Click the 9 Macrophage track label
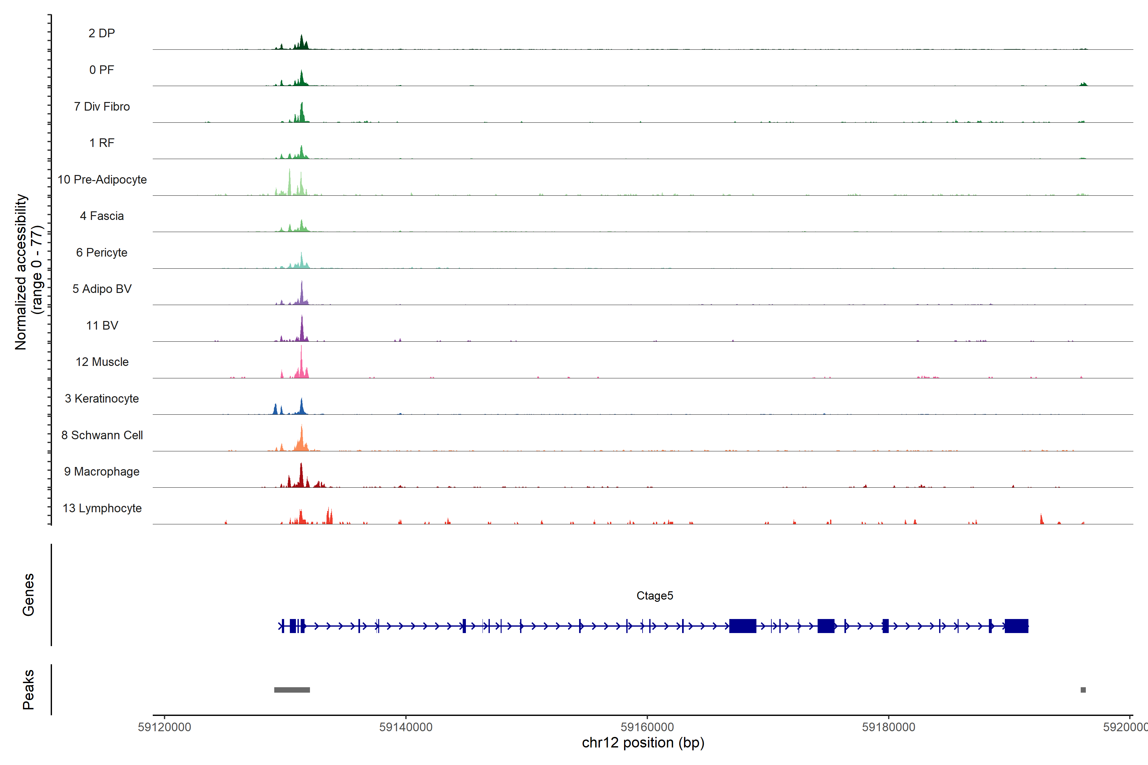Image resolution: width=1148 pixels, height=765 pixels. 101,471
